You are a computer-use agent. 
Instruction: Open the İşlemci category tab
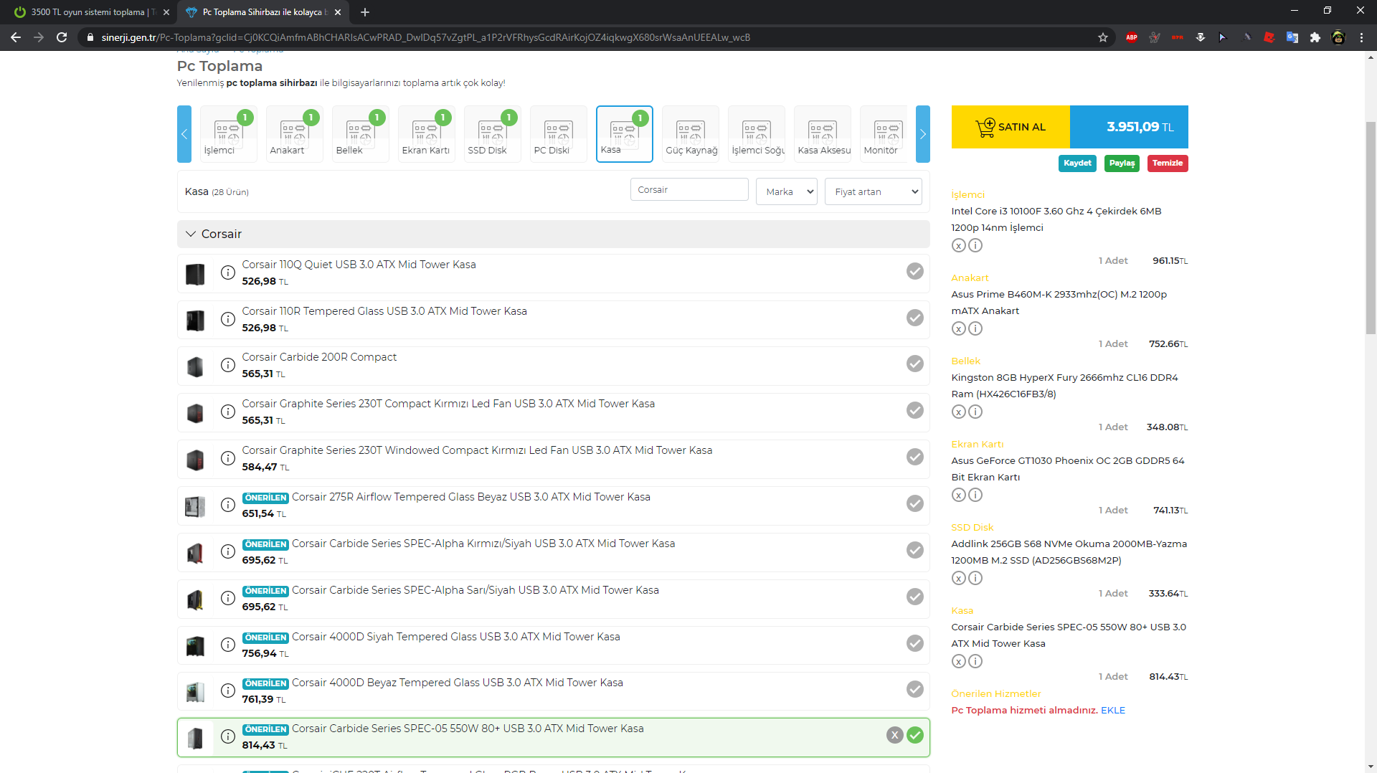229,134
